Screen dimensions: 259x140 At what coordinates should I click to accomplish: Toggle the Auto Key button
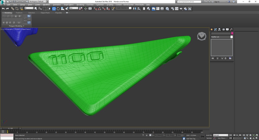click(x=209, y=135)
